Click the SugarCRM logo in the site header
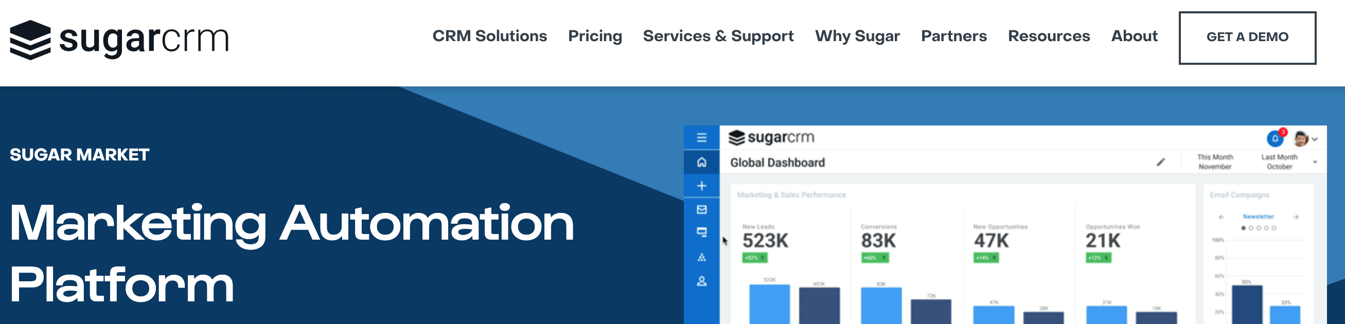 [119, 40]
